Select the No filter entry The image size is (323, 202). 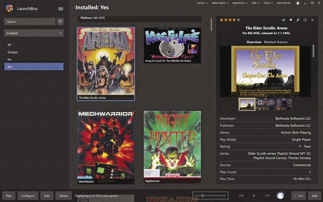tap(34, 60)
